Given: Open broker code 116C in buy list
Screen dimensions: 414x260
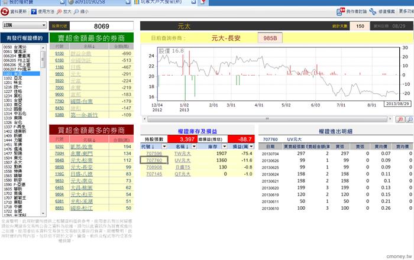Looking at the screenshot, I should 59,174.
